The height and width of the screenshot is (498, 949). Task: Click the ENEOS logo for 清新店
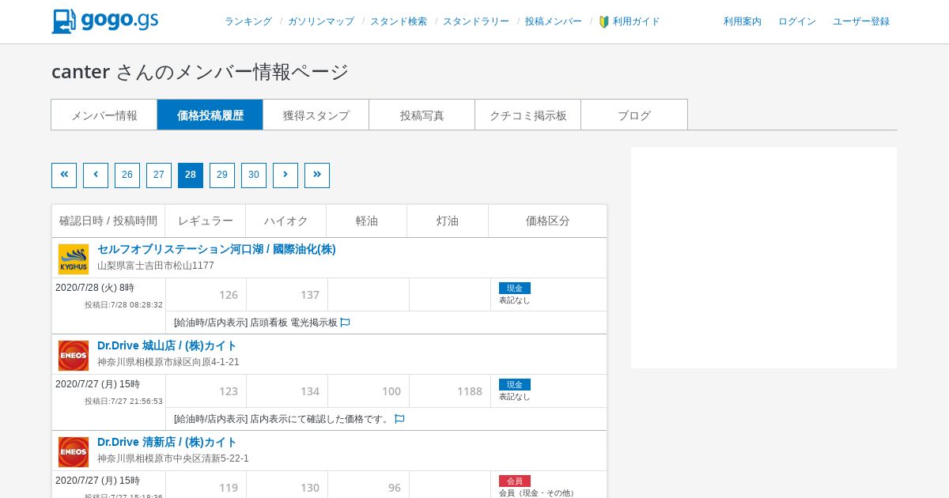pyautogui.click(x=74, y=452)
